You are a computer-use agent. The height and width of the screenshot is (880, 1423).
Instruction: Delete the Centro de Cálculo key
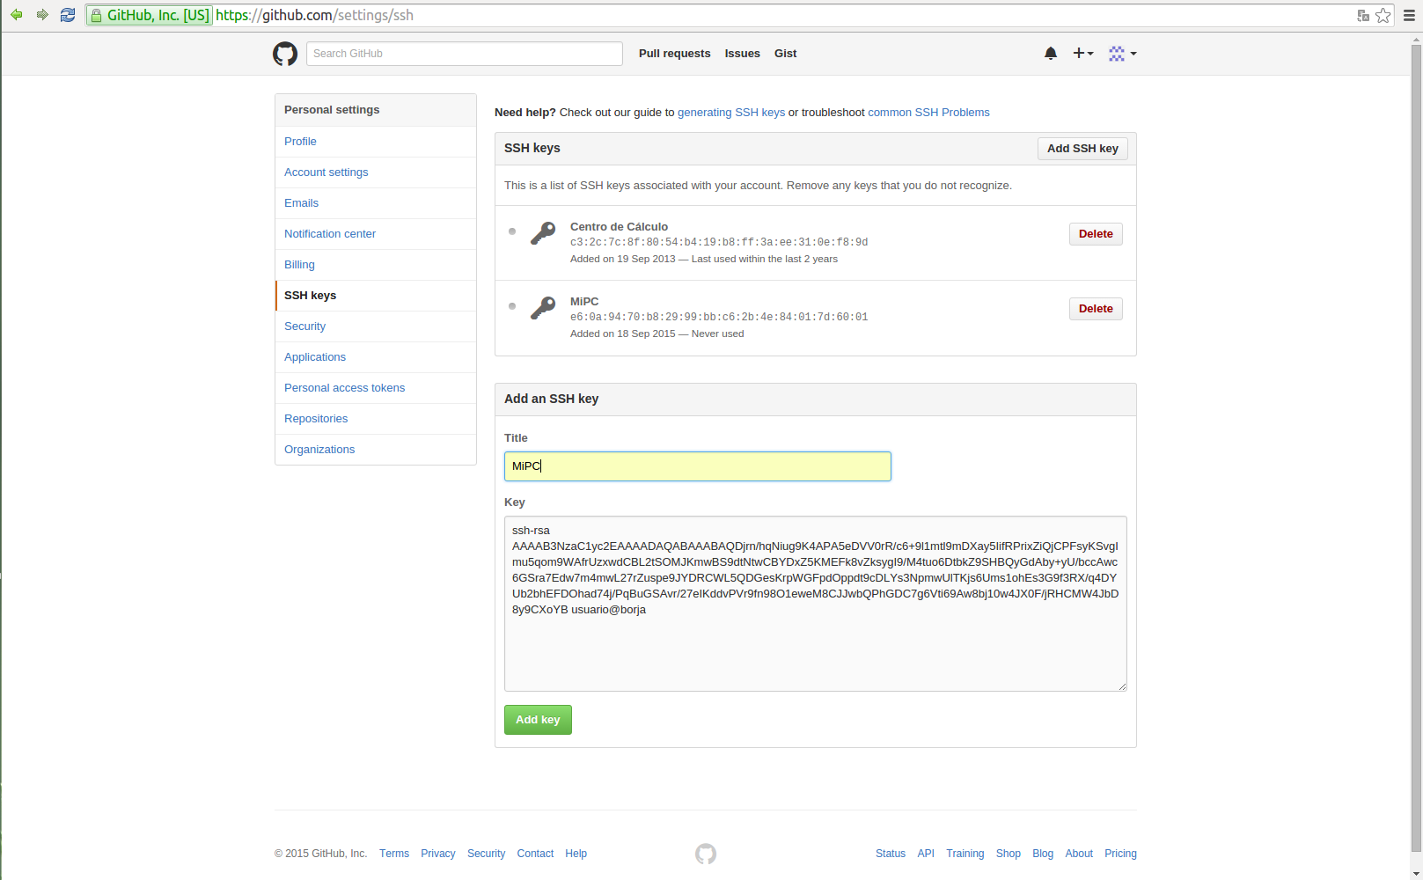point(1096,234)
